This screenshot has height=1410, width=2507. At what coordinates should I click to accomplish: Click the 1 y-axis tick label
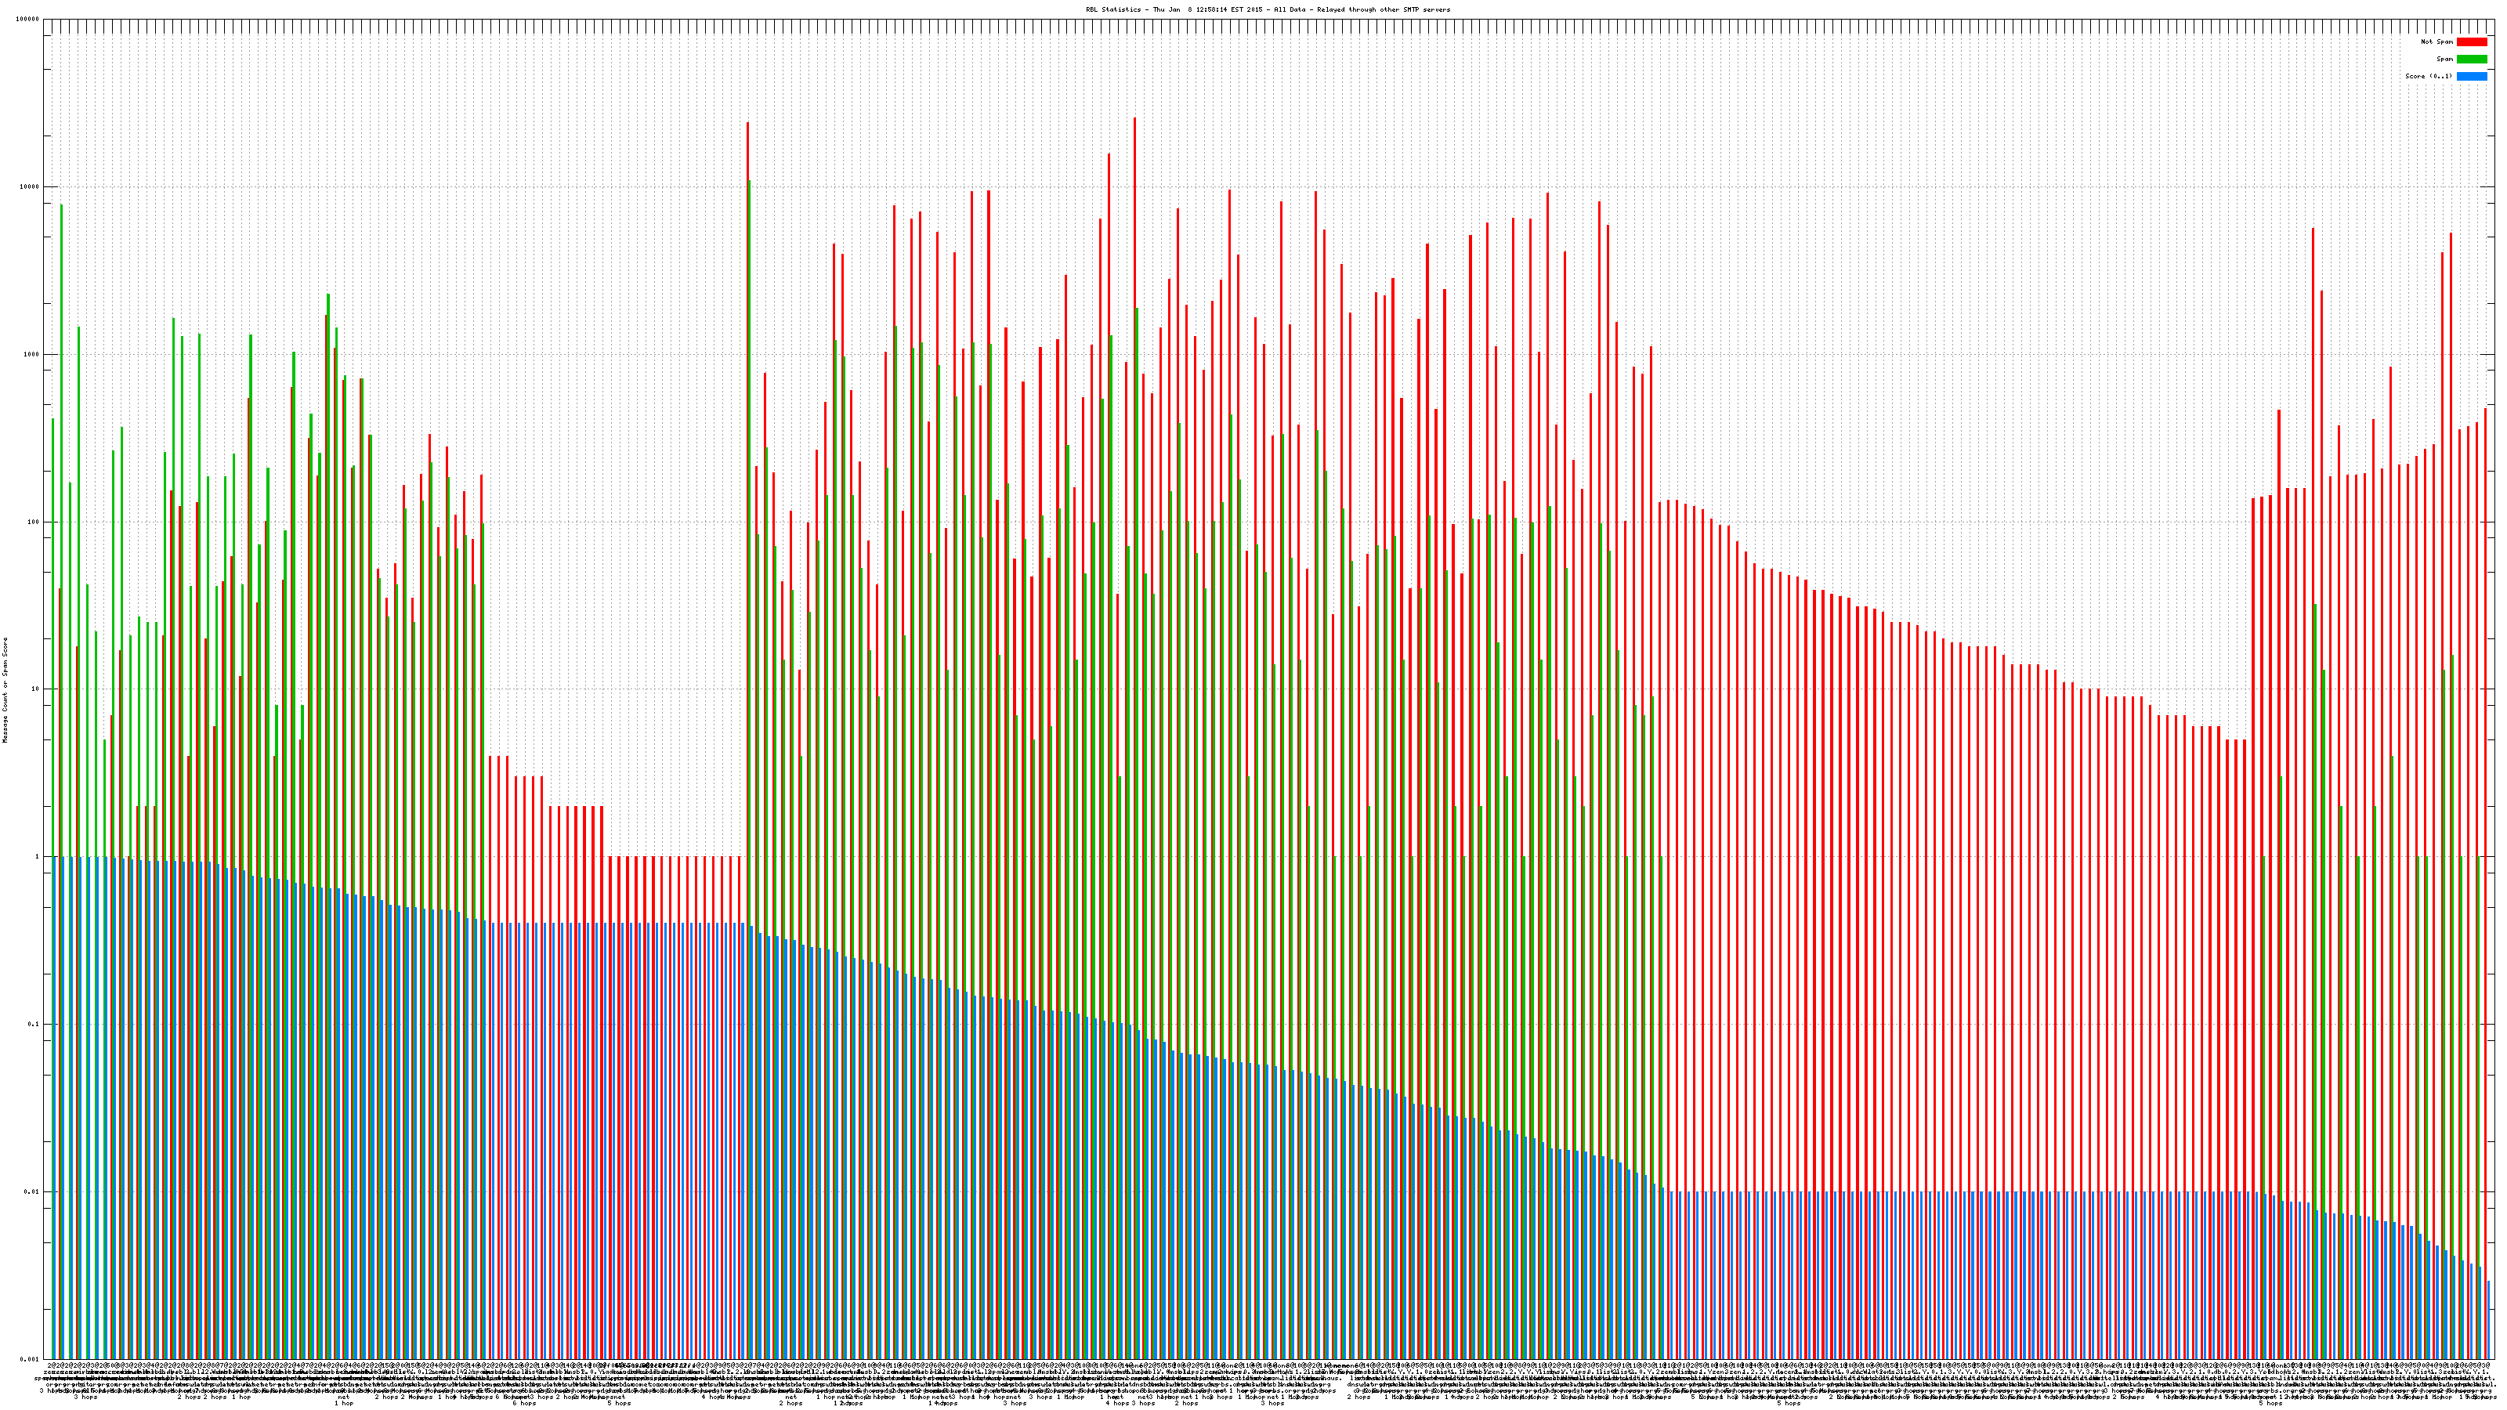[x=38, y=856]
